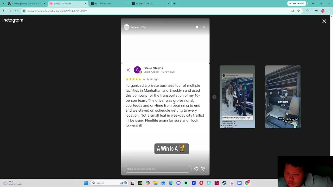Switch to Chrome on the taskbar
This screenshot has width=333, height=187.
247,183
